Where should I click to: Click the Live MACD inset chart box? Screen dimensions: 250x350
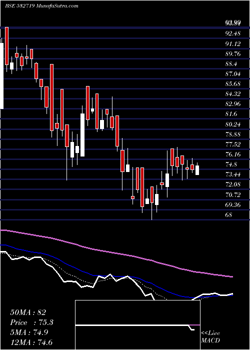(x=137, y=325)
